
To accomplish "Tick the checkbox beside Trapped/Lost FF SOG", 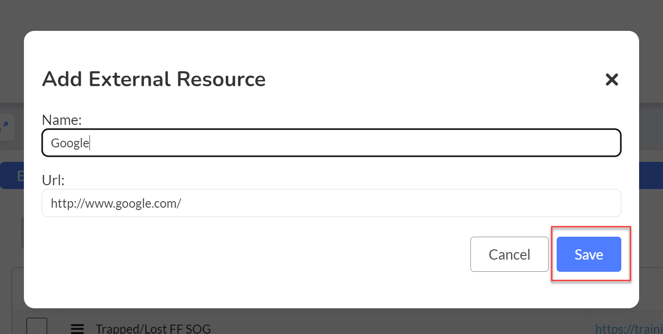I will point(37,327).
